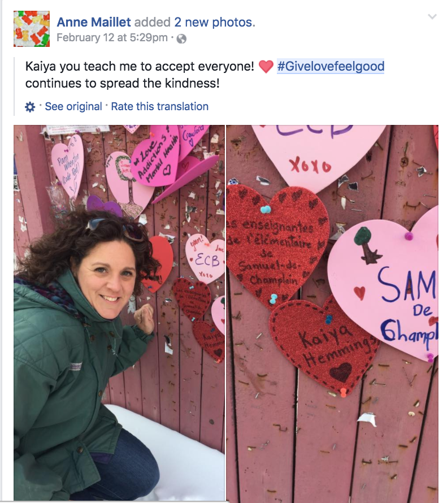Select Rate this translation link
Image resolution: width=443 pixels, height=503 pixels.
(160, 106)
